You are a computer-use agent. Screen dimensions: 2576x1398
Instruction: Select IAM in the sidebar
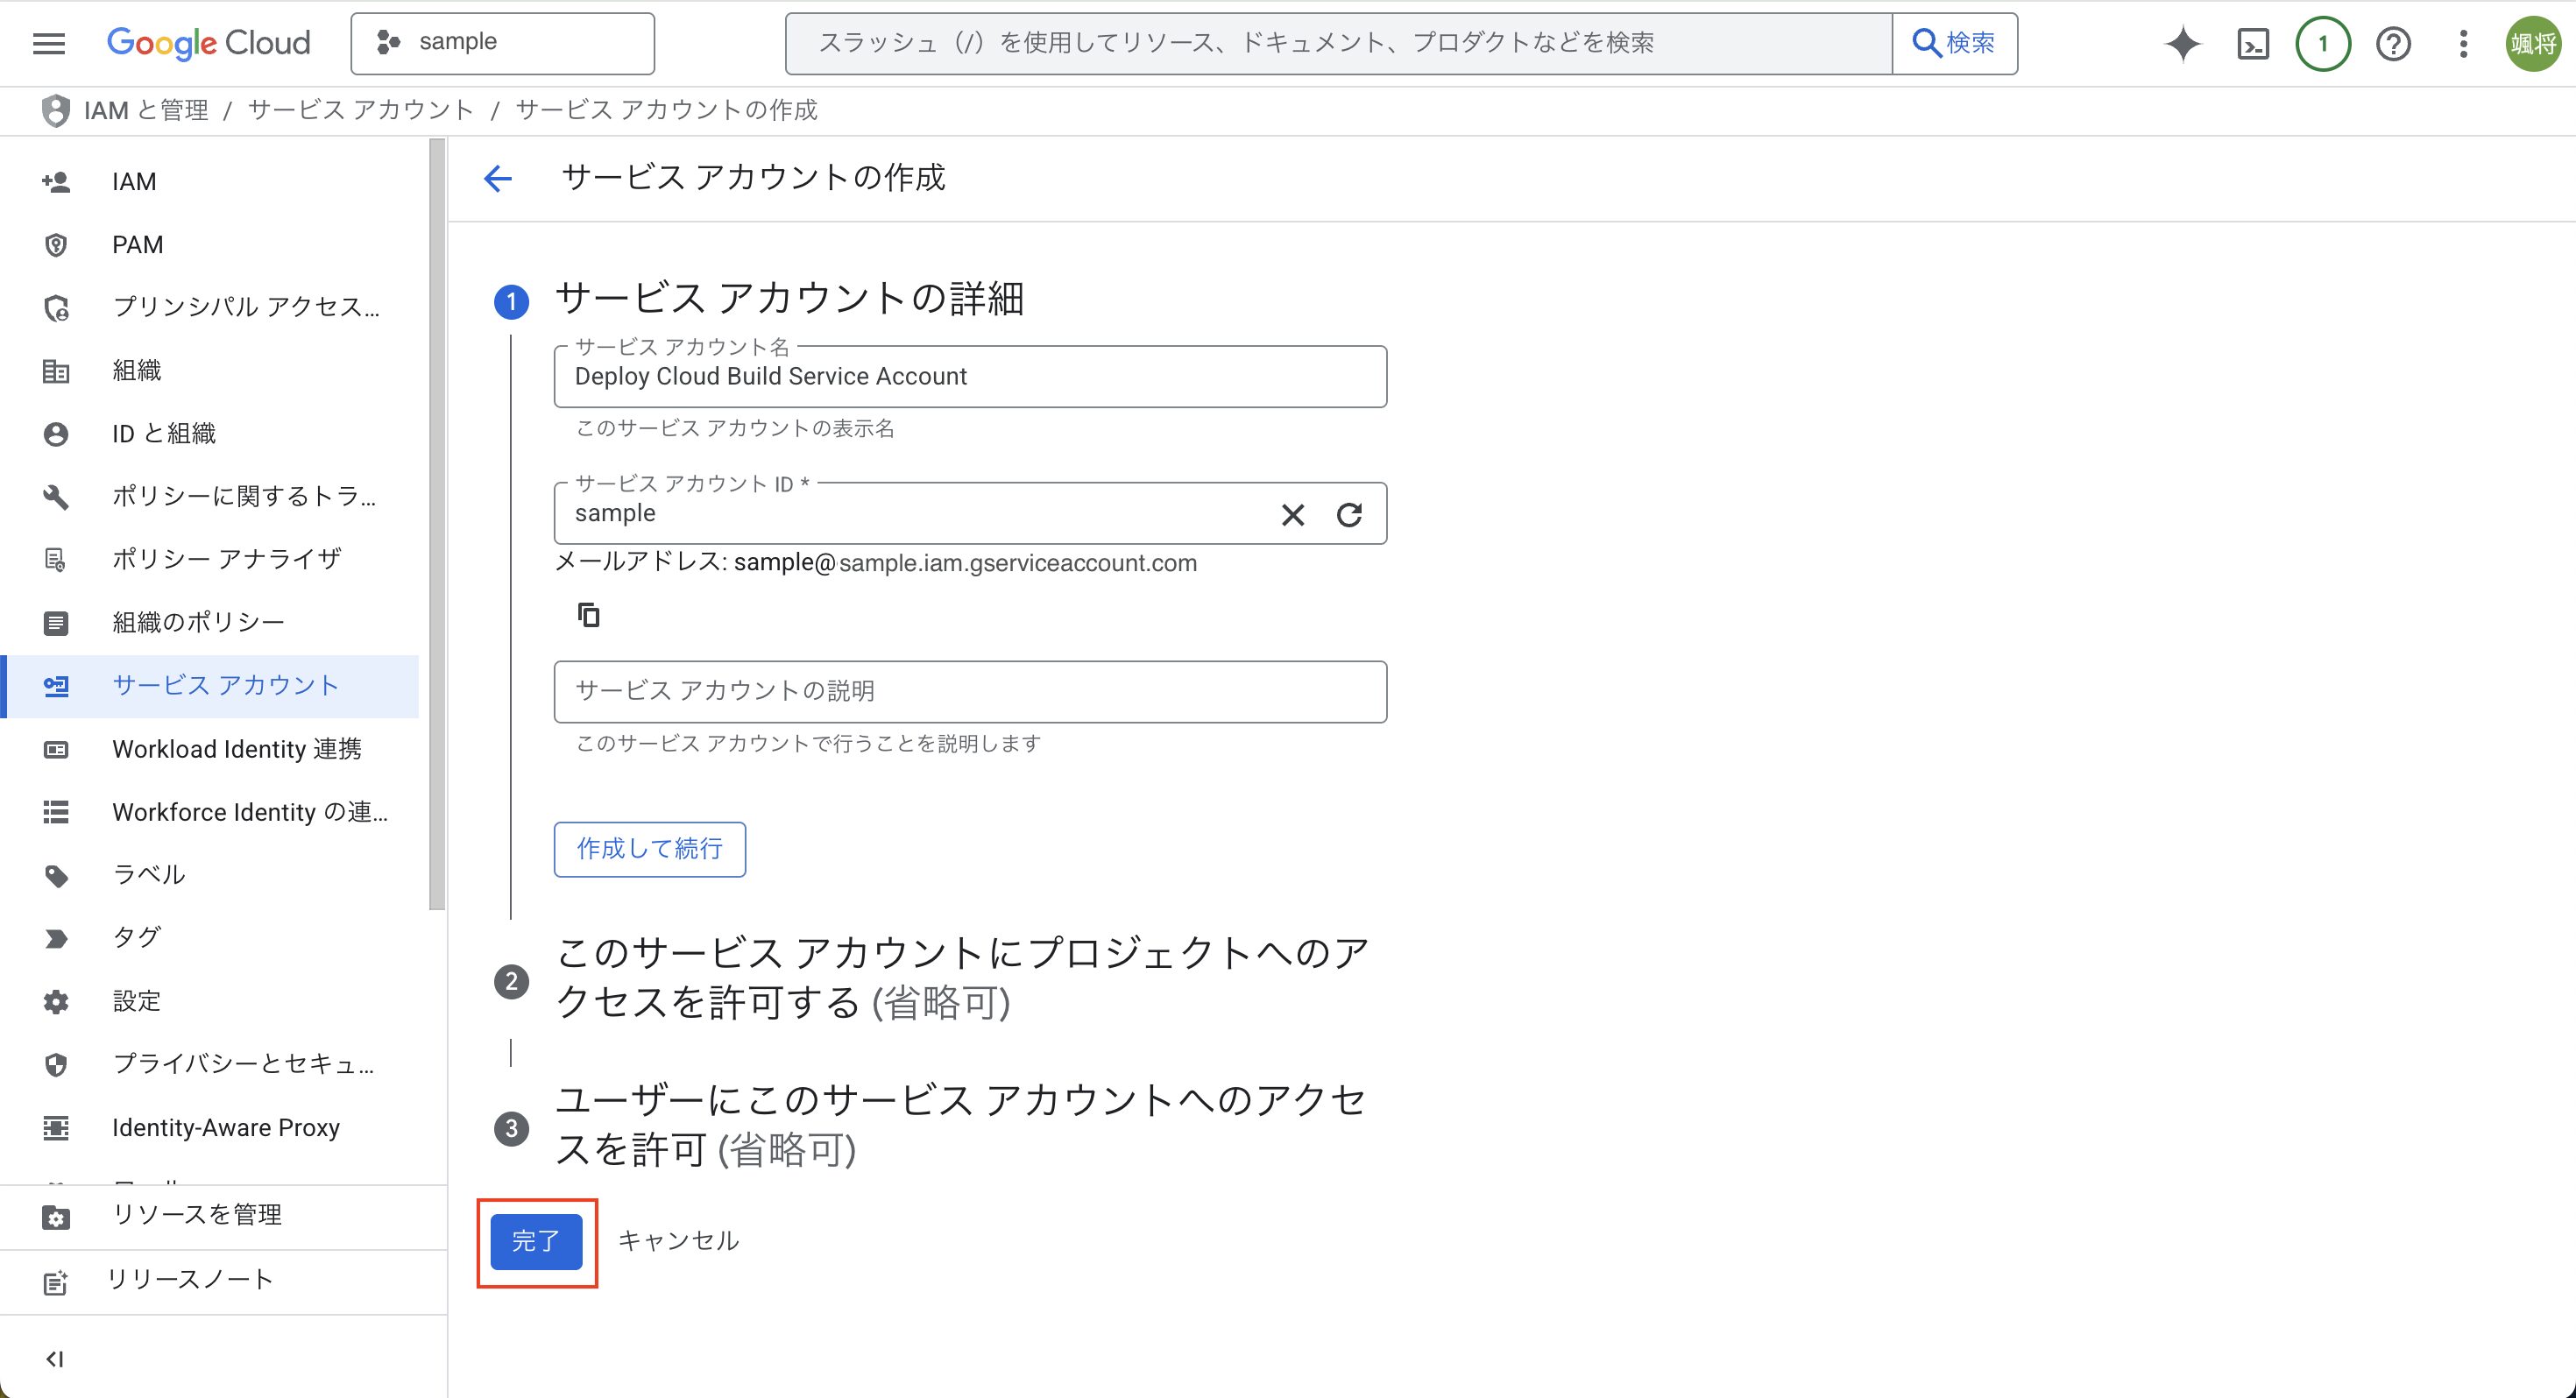[x=210, y=182]
